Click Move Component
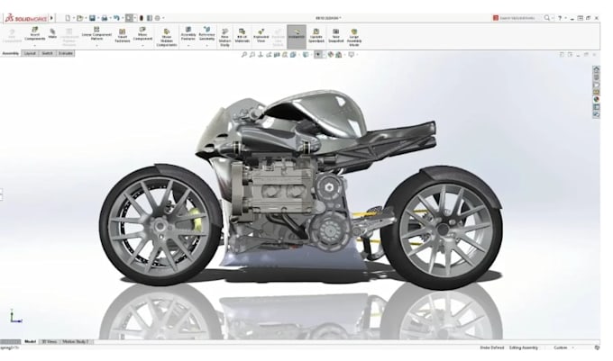 tap(142, 33)
